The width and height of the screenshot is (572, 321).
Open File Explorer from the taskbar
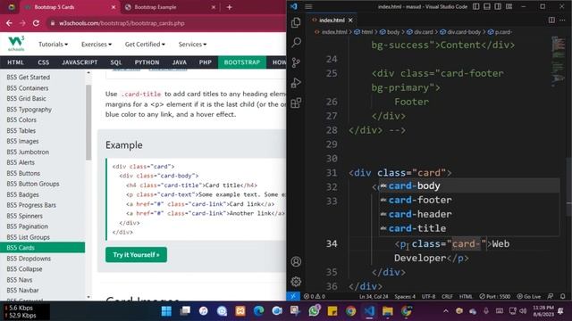click(x=388, y=311)
